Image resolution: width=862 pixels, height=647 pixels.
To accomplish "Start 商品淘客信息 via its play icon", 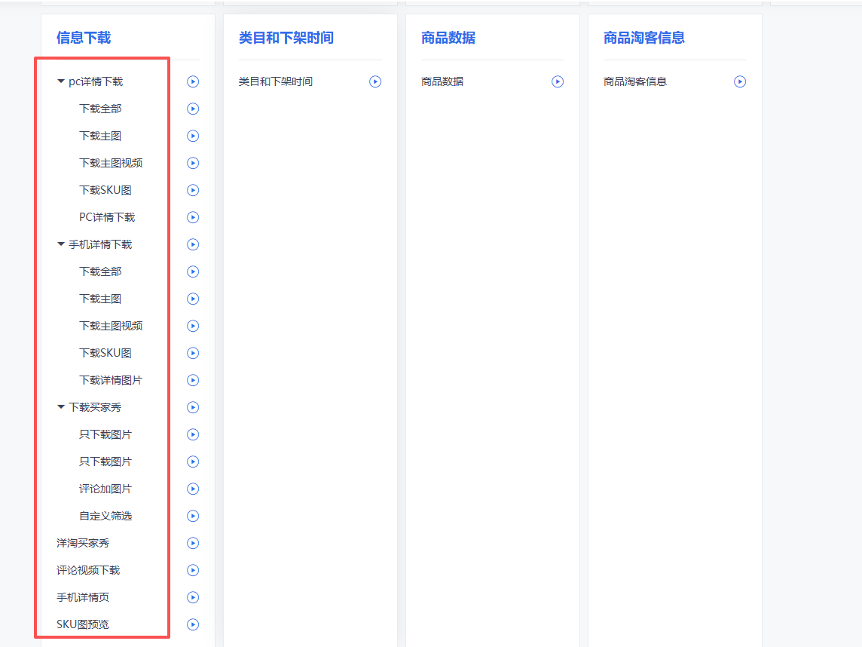I will point(740,81).
